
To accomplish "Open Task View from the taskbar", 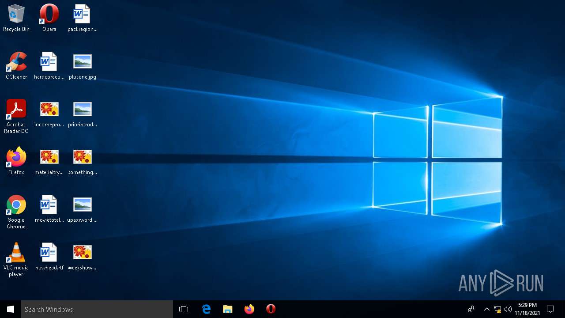I will [184, 309].
